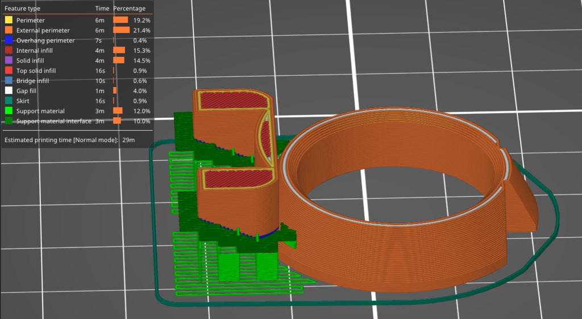Toggle the Internal infill feature label
The height and width of the screenshot is (319, 582).
tap(35, 51)
